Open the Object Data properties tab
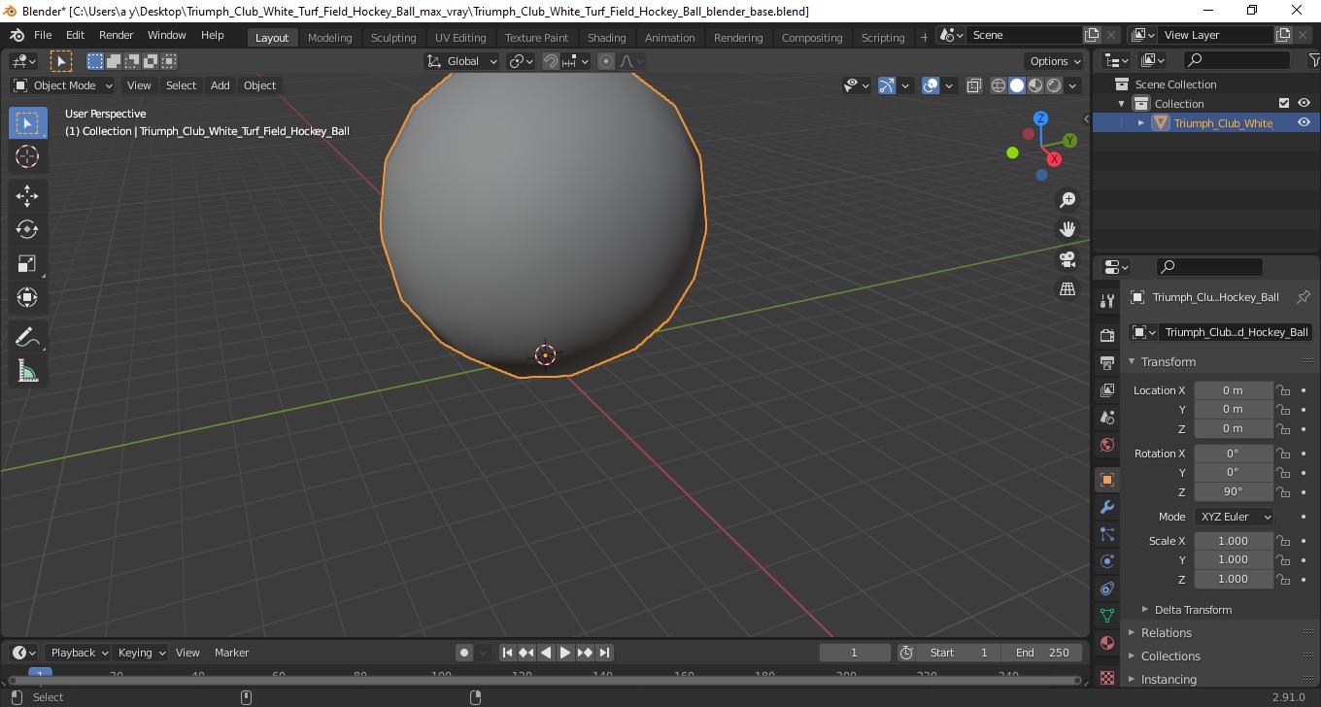1321x707 pixels. [1106, 616]
